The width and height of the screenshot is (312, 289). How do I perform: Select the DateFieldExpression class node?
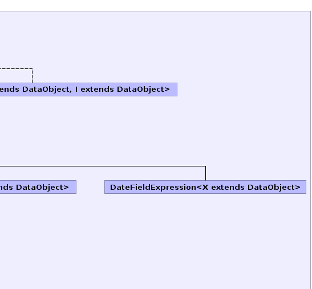coord(205,187)
